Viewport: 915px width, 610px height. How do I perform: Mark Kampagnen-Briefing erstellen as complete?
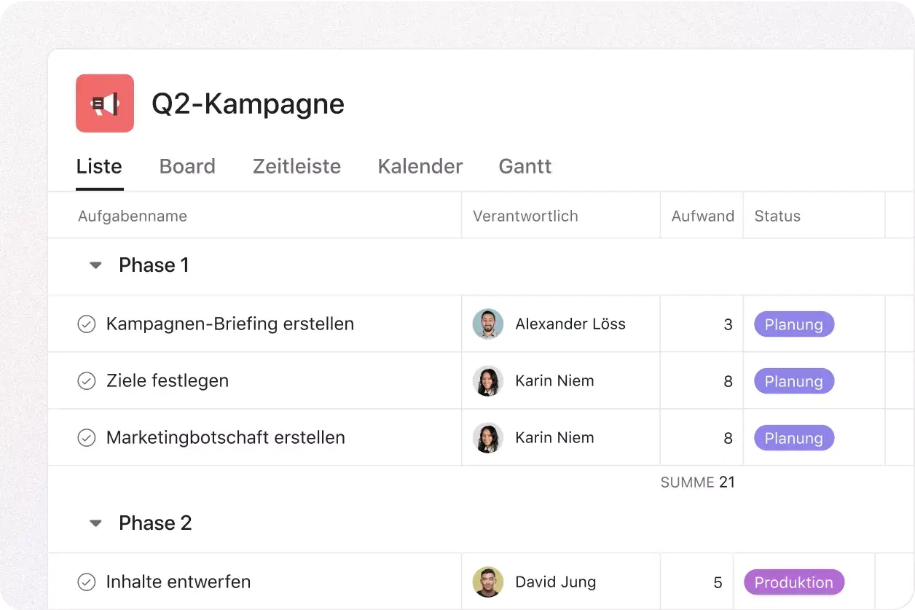(x=87, y=324)
